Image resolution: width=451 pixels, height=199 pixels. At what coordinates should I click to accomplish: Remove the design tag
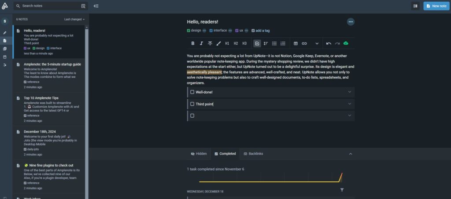(x=204, y=31)
